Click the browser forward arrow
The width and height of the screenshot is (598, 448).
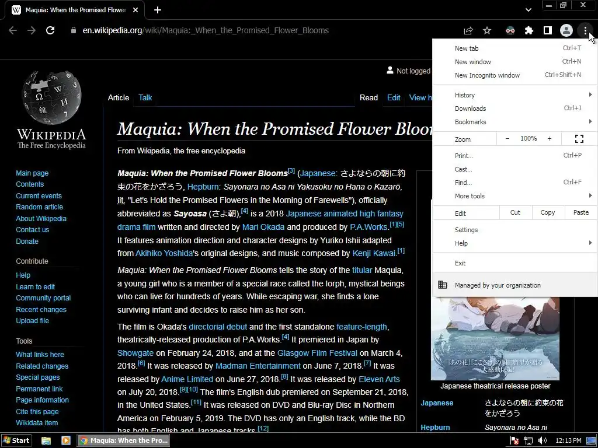coord(32,30)
